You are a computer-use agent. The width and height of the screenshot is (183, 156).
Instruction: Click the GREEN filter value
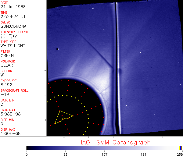pos(7,56)
